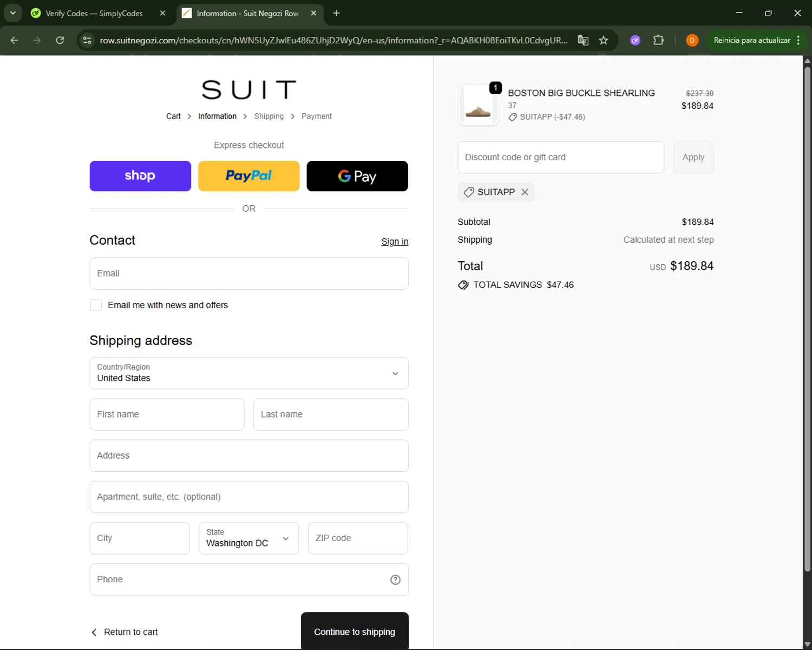Check out with Google Pay
The height and width of the screenshot is (650, 812).
(357, 176)
